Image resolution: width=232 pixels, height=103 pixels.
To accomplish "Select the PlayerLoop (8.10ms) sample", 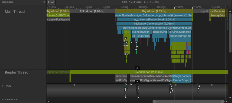I will (58, 11).
